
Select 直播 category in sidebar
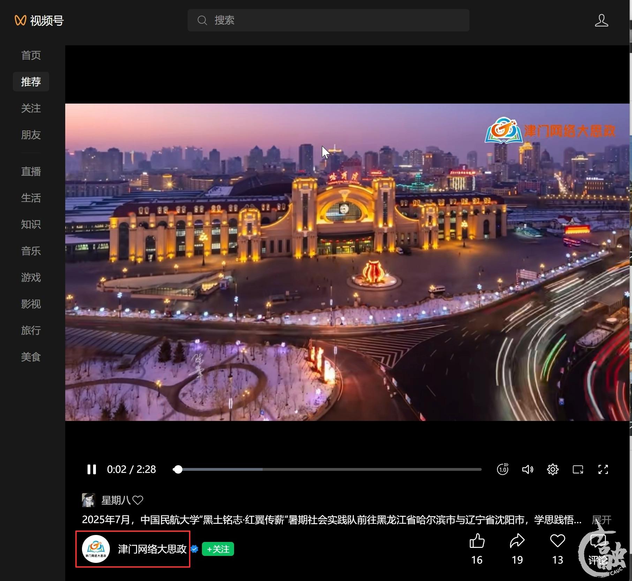[31, 171]
